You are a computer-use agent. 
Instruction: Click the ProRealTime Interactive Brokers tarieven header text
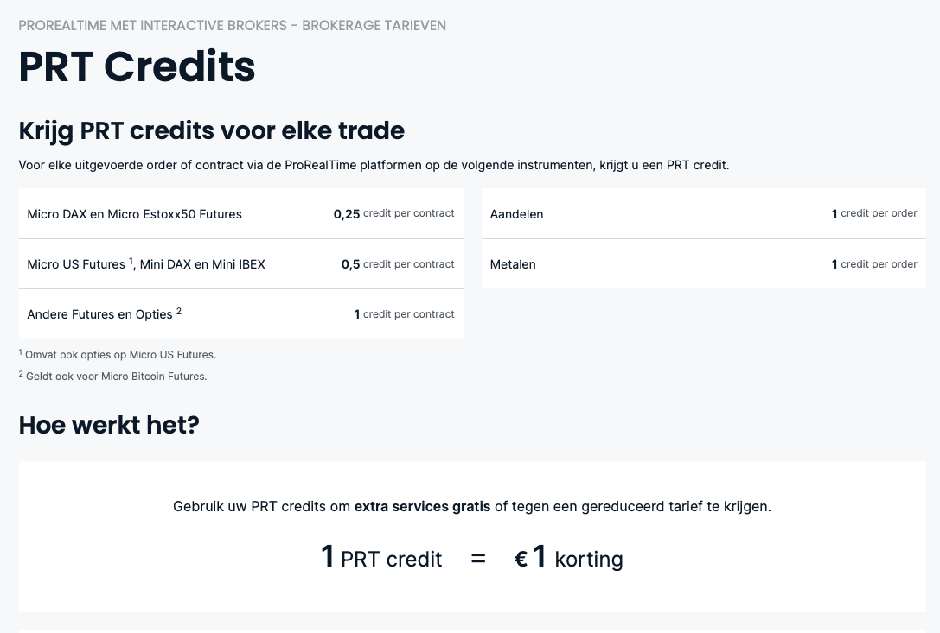click(232, 25)
